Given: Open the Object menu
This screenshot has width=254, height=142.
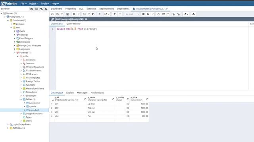Looking at the screenshot, I should point(33,4).
